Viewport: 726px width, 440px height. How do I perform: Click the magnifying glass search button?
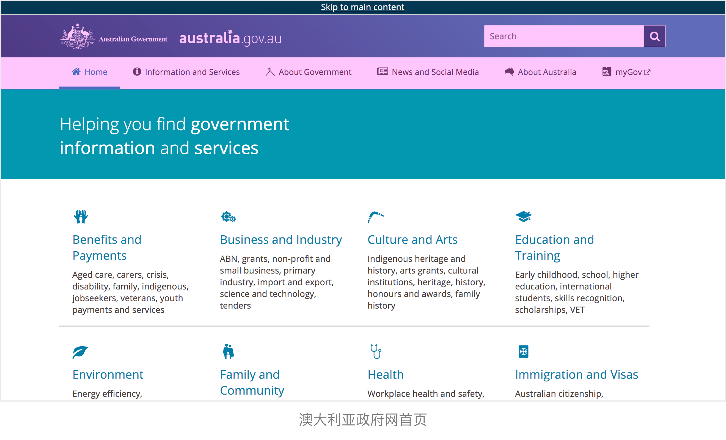654,36
